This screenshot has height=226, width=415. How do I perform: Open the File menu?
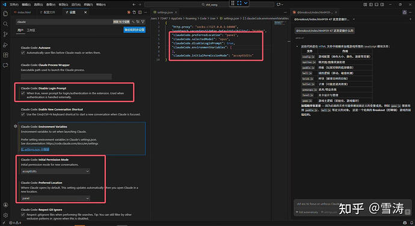pos(14,4)
